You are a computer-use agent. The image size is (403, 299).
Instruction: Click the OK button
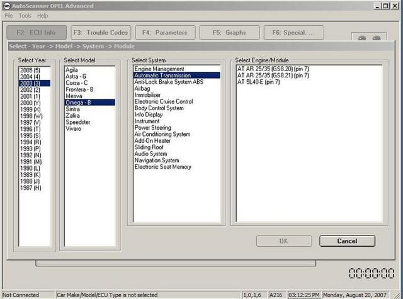pos(284,241)
